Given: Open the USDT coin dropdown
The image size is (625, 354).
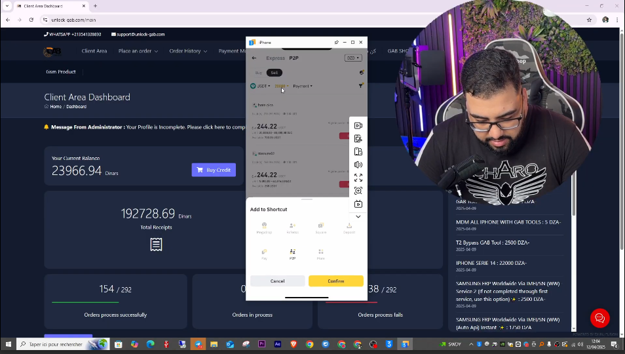Looking at the screenshot, I should (x=260, y=86).
